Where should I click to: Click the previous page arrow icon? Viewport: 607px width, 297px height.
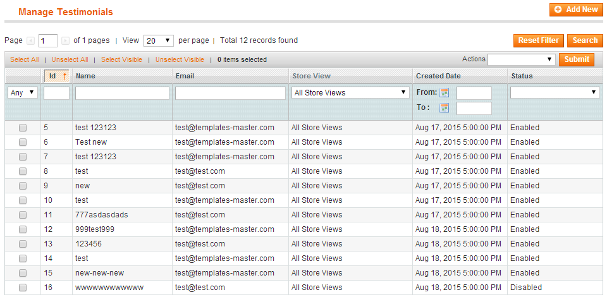[x=30, y=40]
